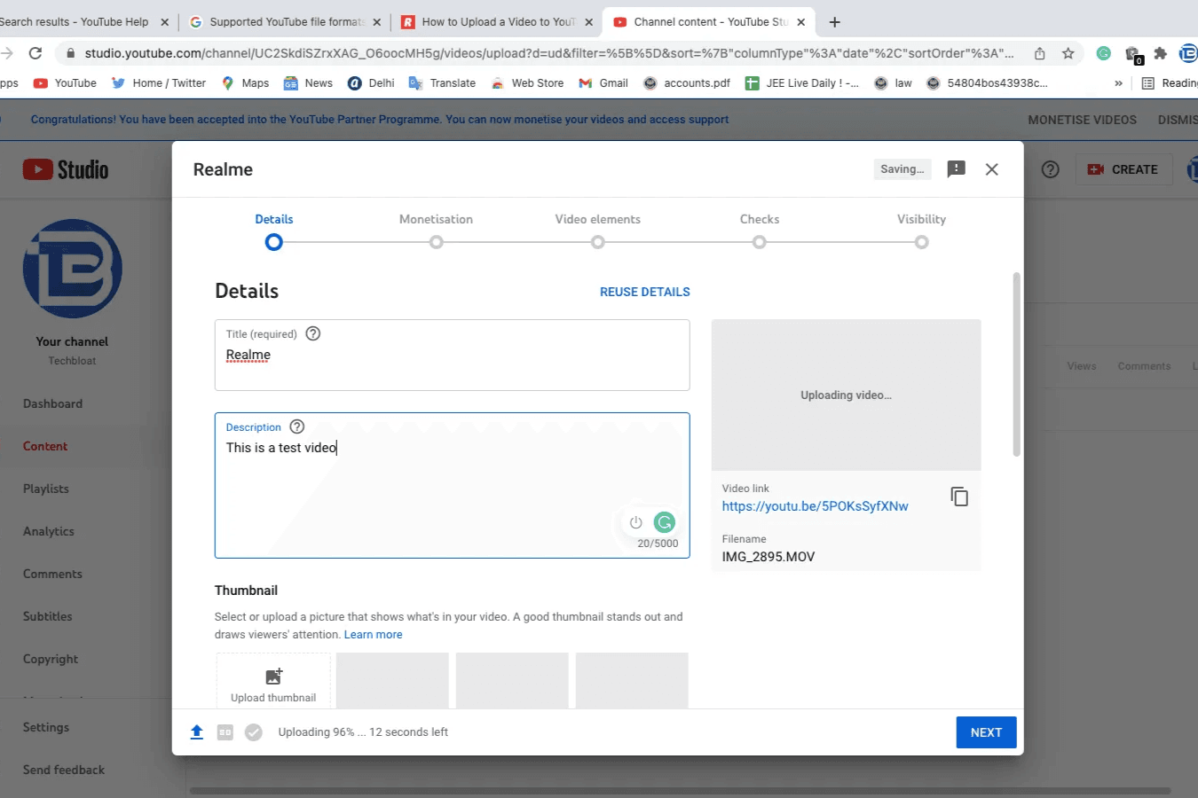The height and width of the screenshot is (798, 1198).
Task: Bookmark this page with star icon
Action: click(1068, 53)
